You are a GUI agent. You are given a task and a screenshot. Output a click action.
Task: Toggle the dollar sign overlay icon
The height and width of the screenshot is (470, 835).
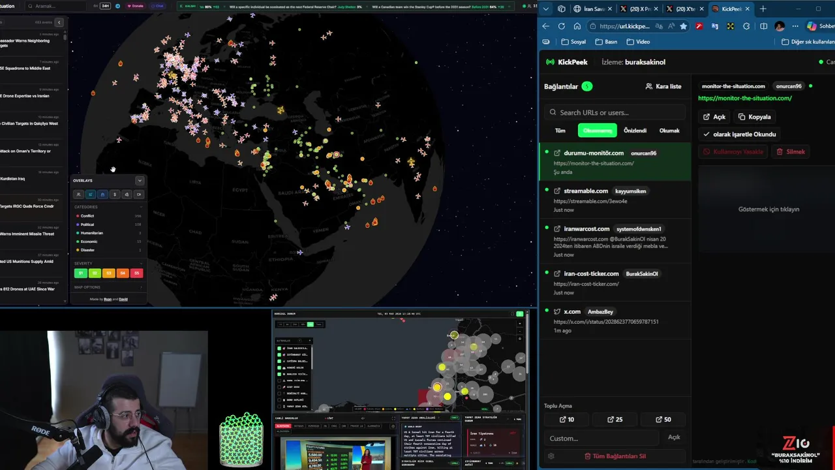coord(115,194)
